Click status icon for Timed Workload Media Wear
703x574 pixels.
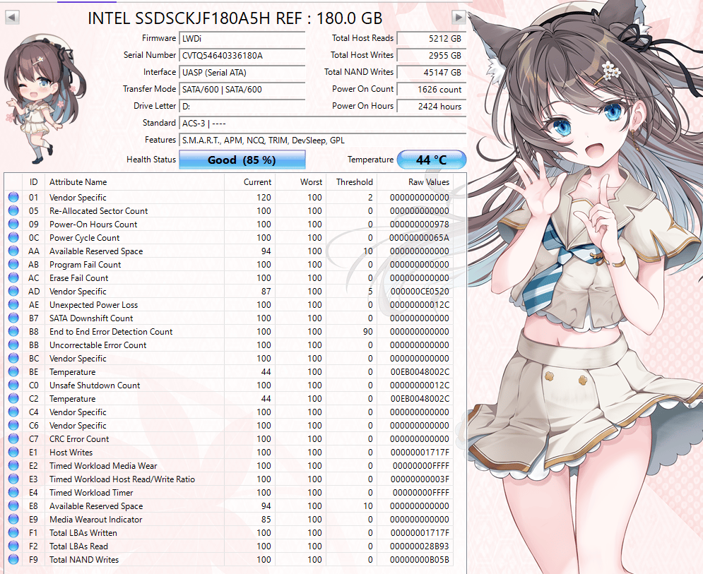pyautogui.click(x=13, y=465)
